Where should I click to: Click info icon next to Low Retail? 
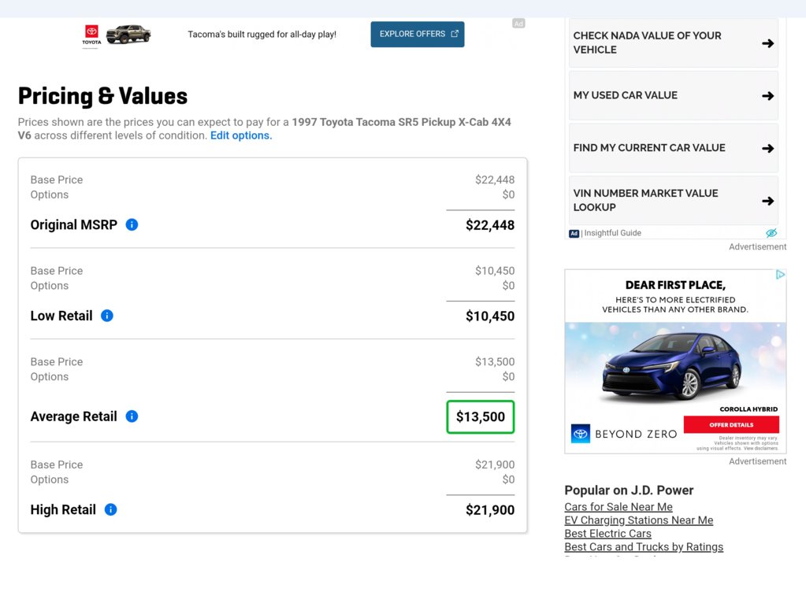coord(107,316)
